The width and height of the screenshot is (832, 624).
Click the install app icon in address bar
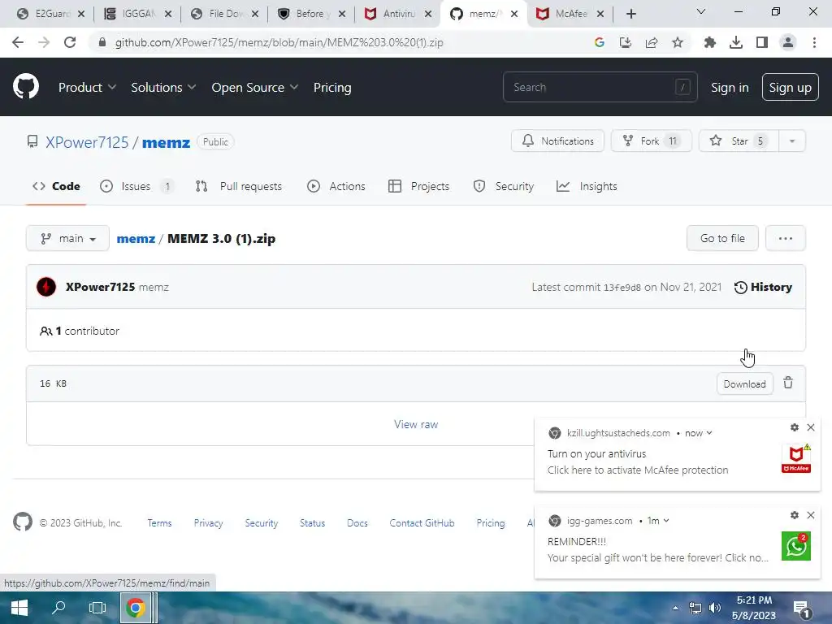[x=626, y=42]
